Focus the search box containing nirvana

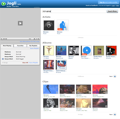click(x=74, y=11)
